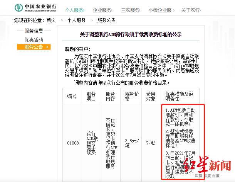
Task: Go to 首页 in the breadcrumb
Action: click(51, 20)
